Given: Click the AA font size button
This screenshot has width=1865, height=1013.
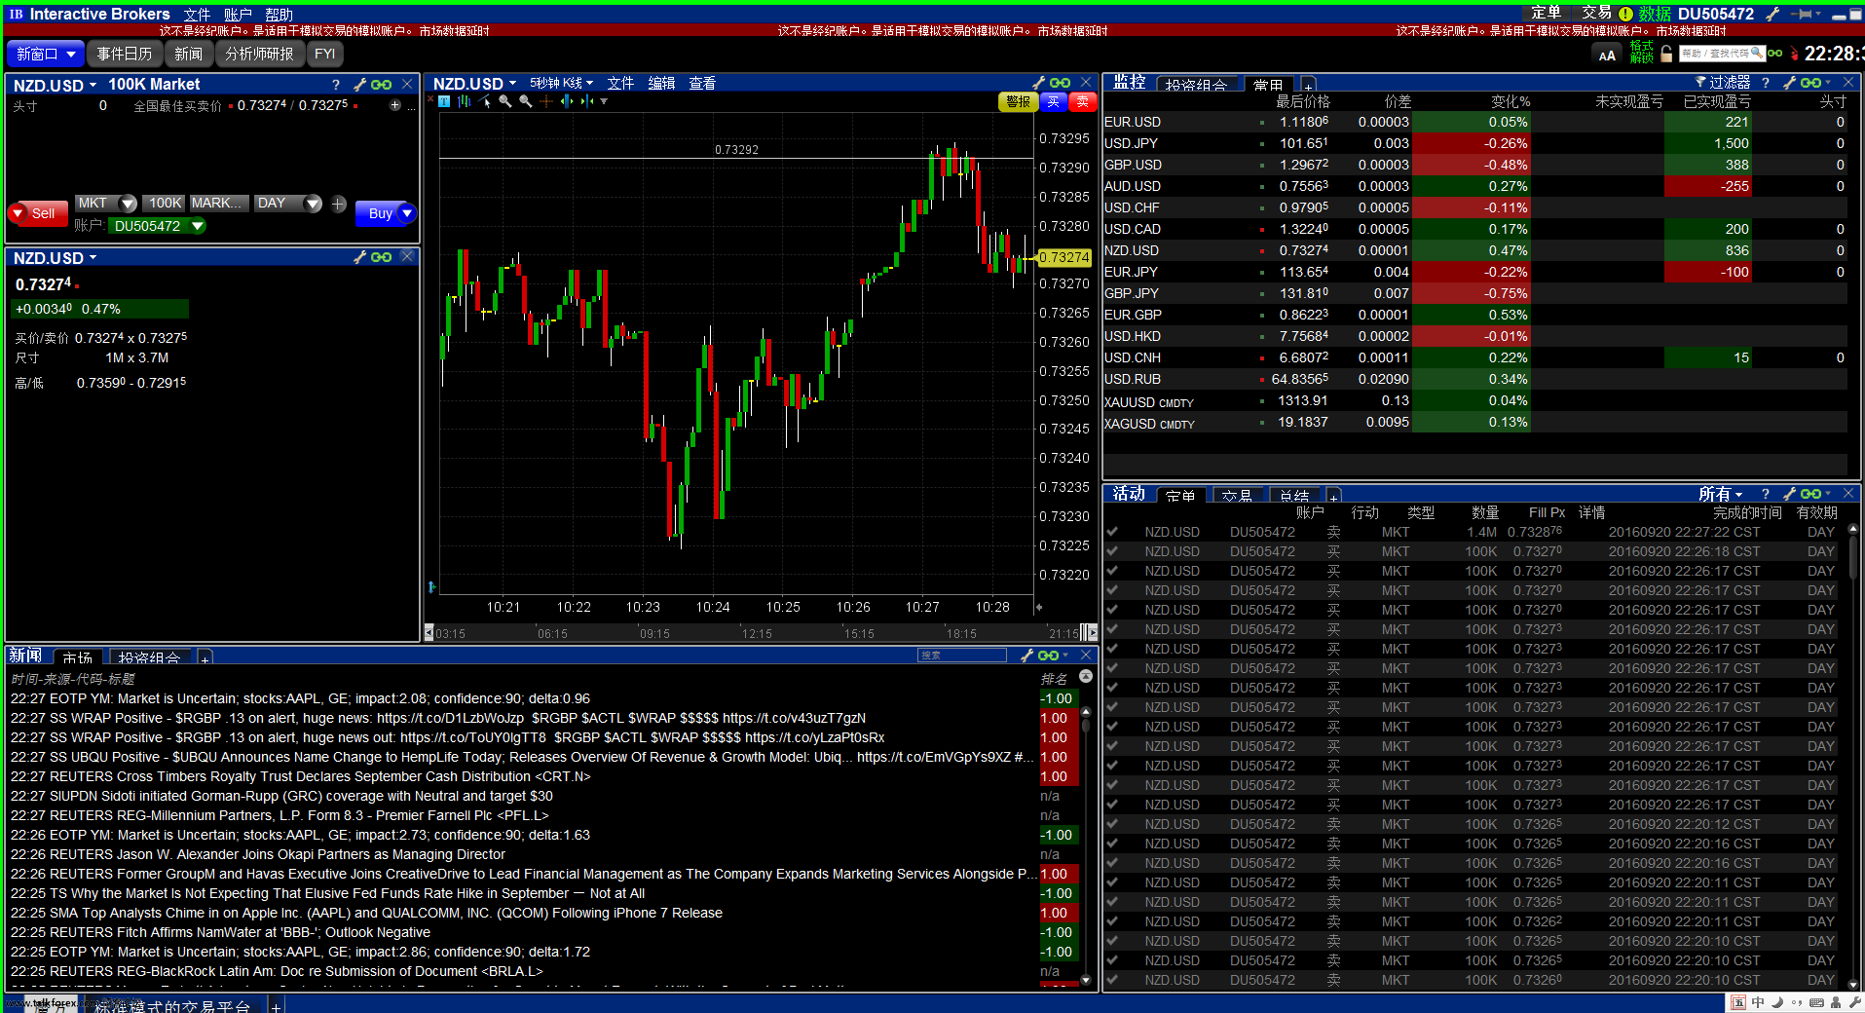Looking at the screenshot, I should (1607, 55).
